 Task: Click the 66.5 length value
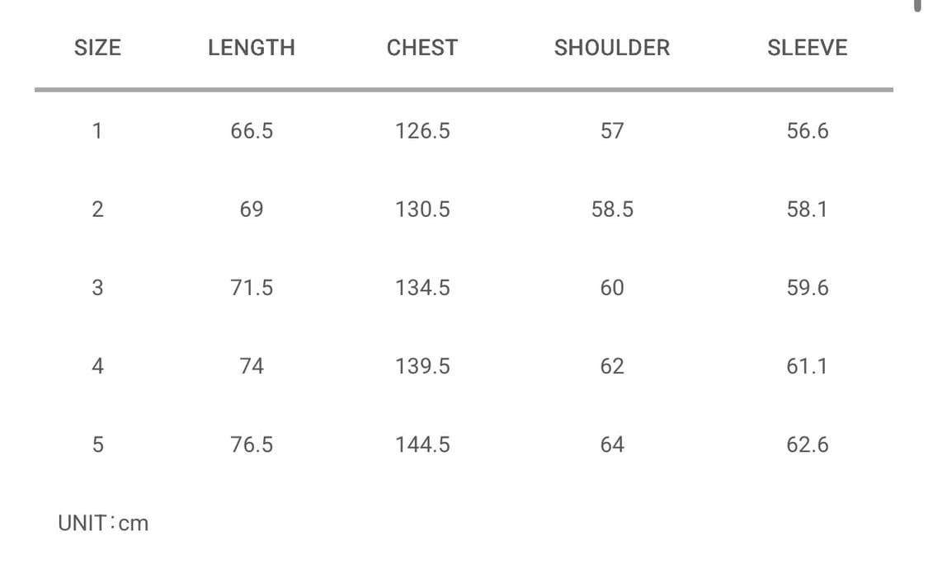click(x=252, y=131)
